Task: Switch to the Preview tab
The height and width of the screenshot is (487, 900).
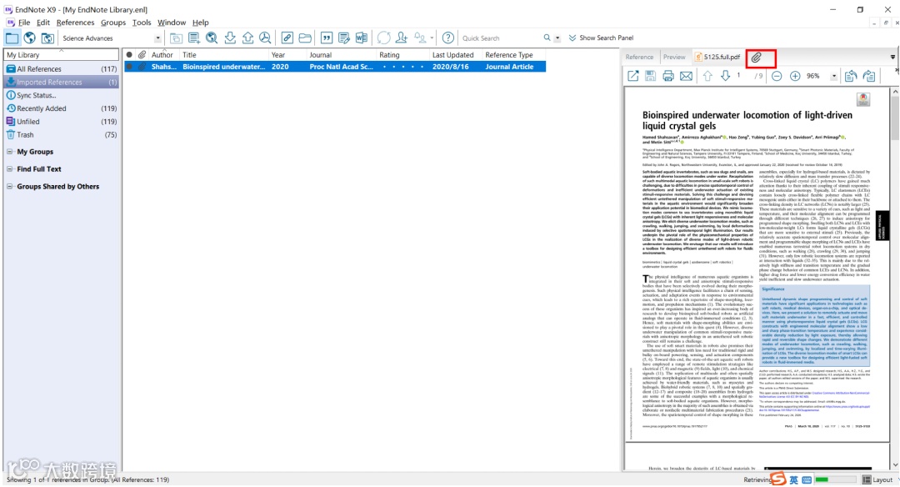Action: [x=674, y=57]
